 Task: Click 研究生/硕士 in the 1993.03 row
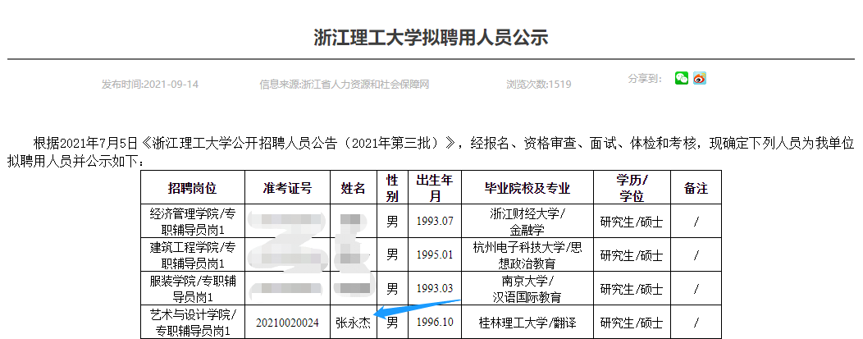(632, 289)
